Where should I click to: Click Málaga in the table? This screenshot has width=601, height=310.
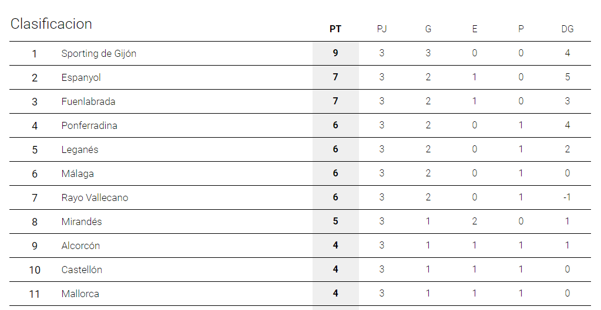78,173
